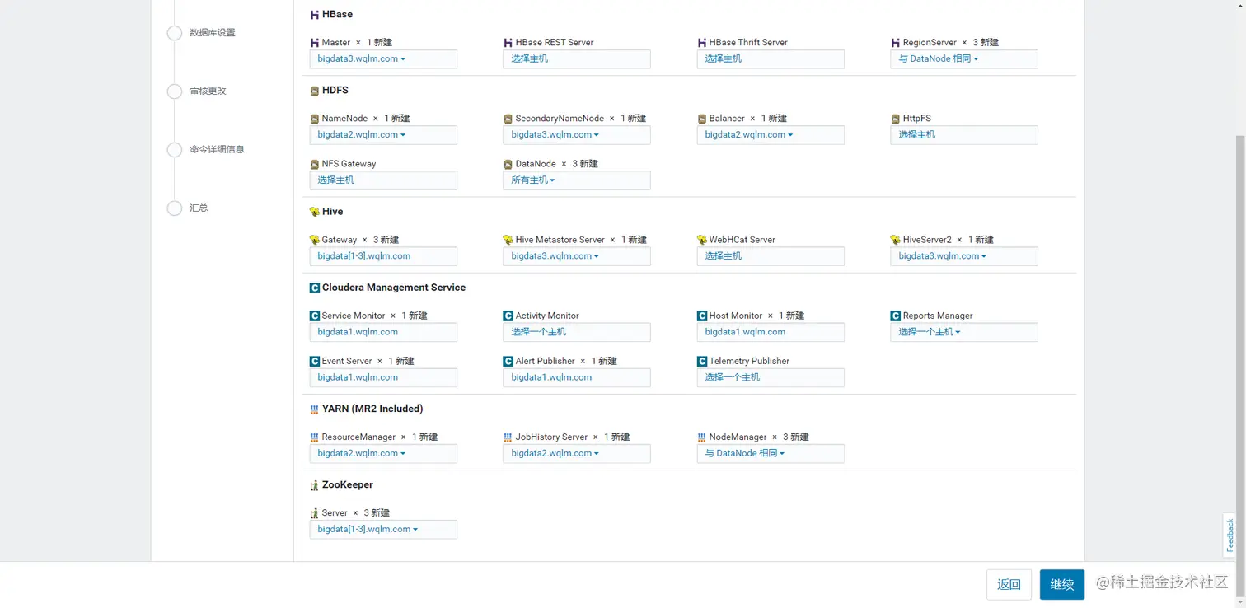Open RegionServer host dropdown
The width and height of the screenshot is (1246, 608).
964,59
